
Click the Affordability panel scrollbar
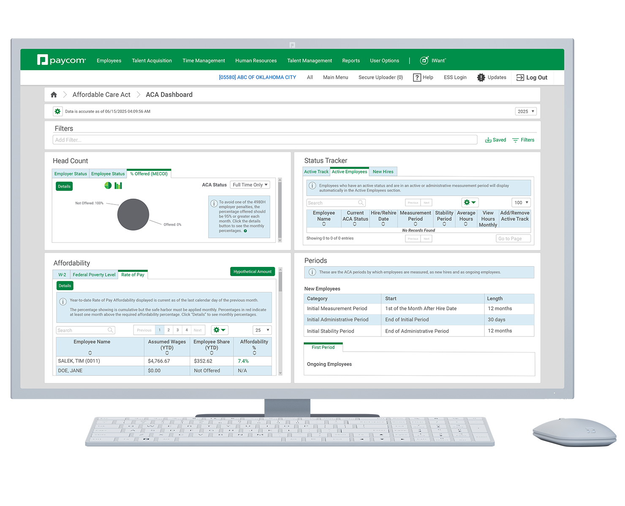pyautogui.click(x=280, y=321)
